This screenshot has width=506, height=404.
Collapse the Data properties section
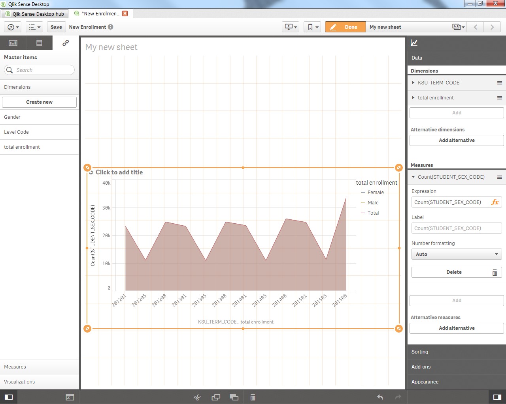click(x=457, y=58)
